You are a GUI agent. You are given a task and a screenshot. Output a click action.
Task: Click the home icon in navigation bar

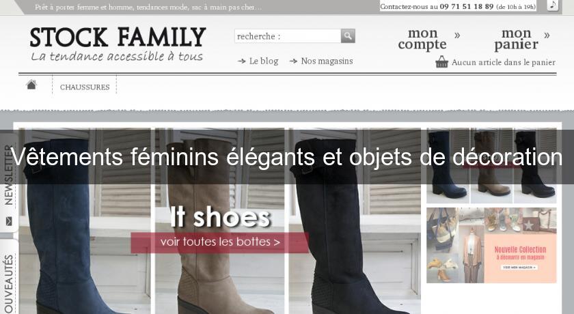coord(31,85)
